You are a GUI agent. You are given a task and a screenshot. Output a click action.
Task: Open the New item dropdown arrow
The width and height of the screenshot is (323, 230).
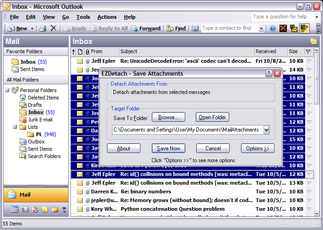32,28
